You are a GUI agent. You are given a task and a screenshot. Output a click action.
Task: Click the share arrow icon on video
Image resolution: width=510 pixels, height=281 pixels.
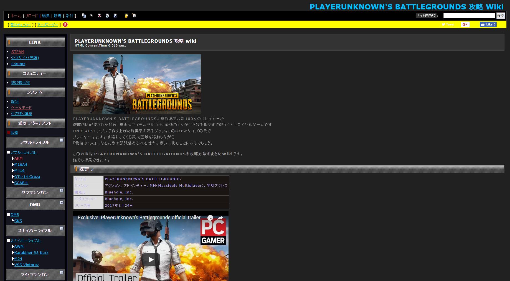220,218
